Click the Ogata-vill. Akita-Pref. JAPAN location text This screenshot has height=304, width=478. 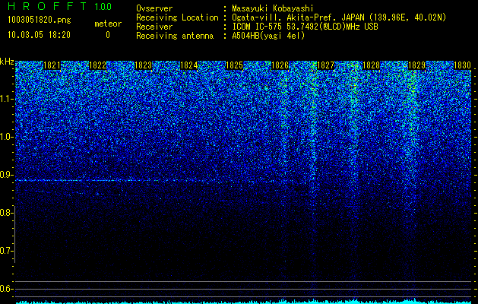(x=337, y=17)
